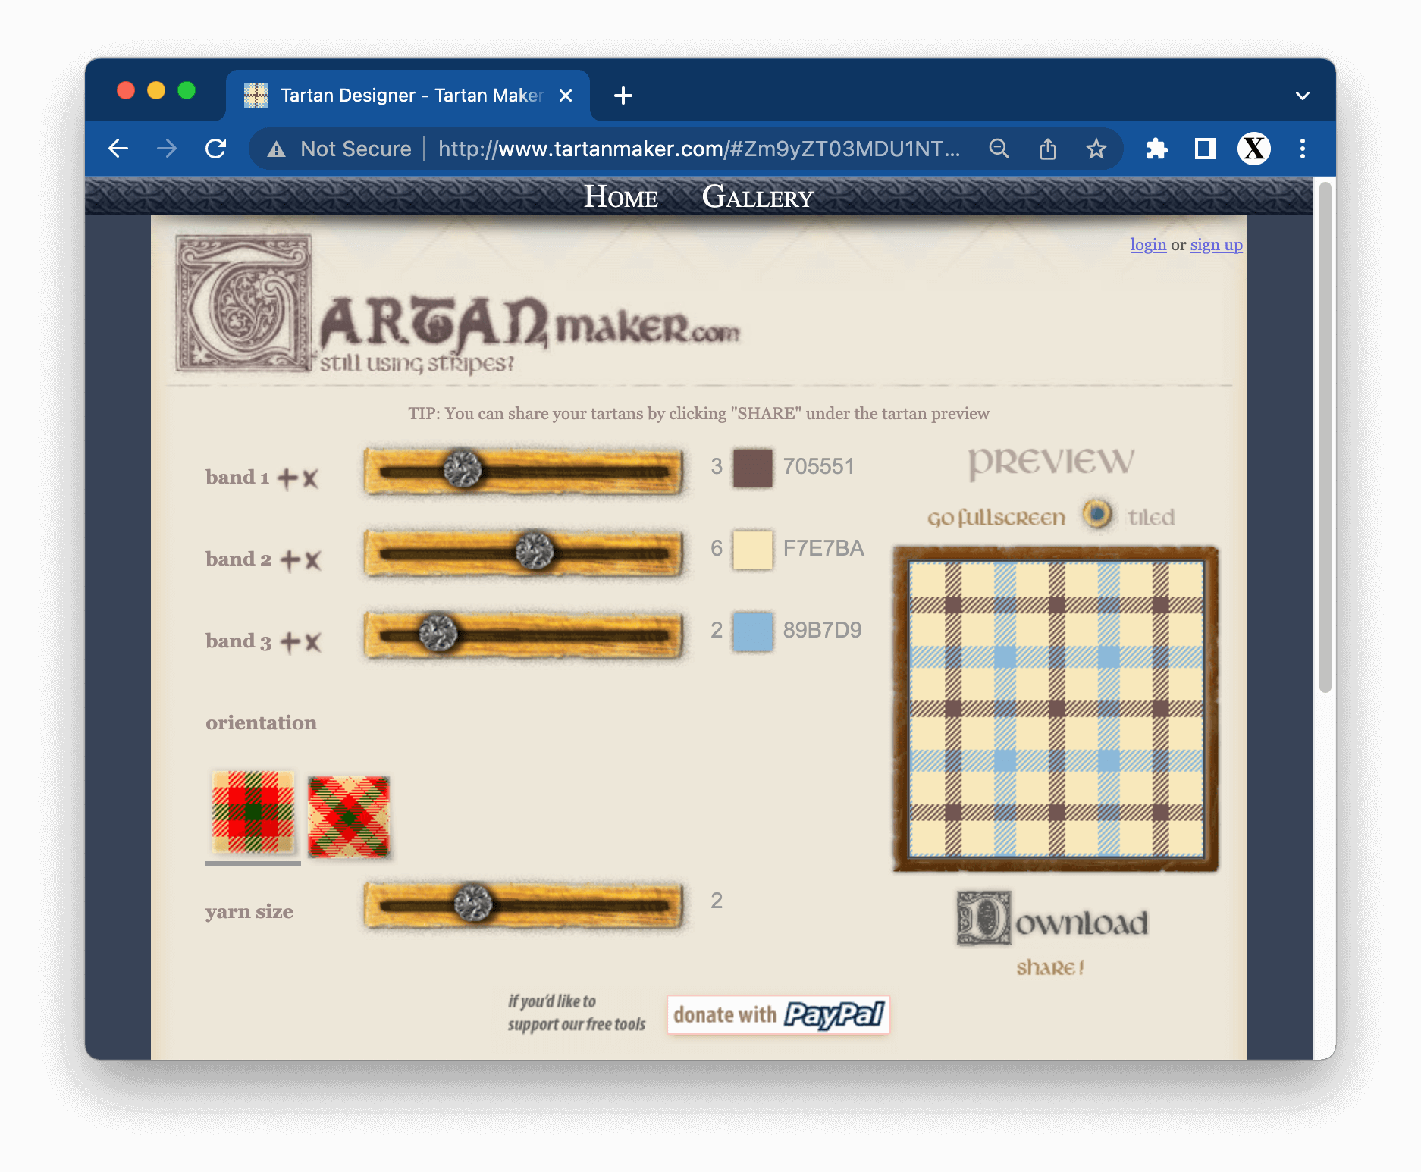1421x1172 pixels.
Task: Open the login link
Action: click(x=1148, y=245)
